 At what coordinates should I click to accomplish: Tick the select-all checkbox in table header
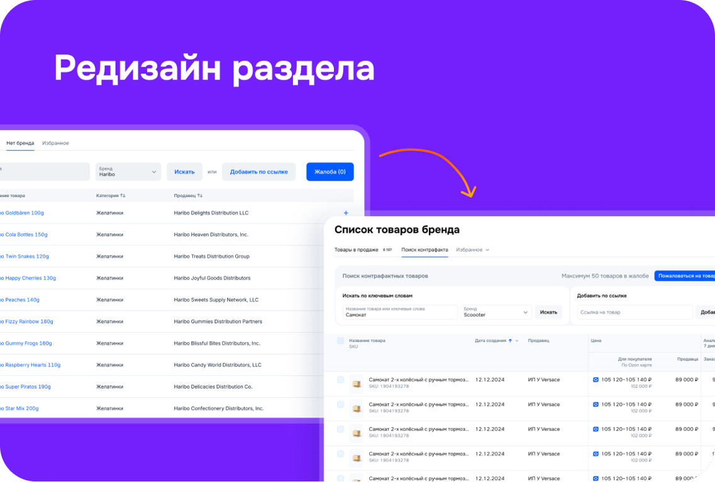coord(340,340)
